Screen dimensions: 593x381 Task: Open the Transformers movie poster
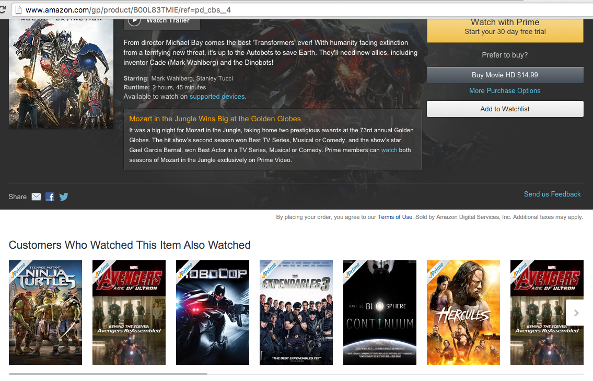tap(61, 74)
